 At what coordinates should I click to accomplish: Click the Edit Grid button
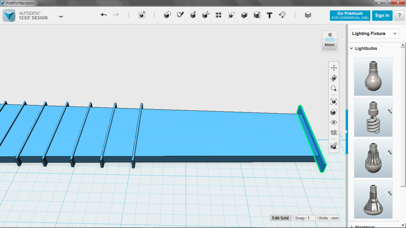(280, 218)
